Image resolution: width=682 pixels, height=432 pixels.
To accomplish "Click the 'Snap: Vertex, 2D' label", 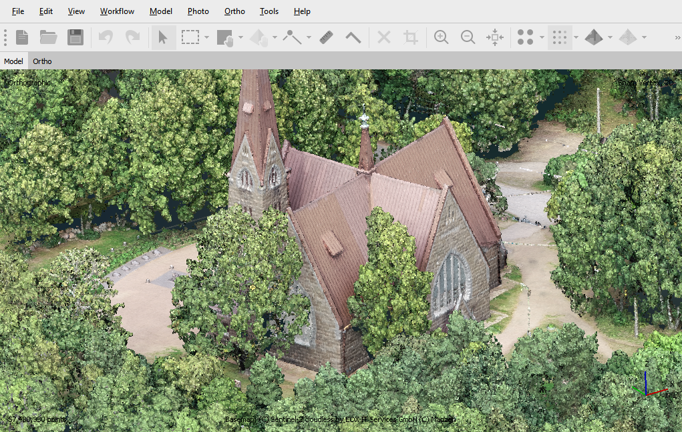I will click(645, 83).
